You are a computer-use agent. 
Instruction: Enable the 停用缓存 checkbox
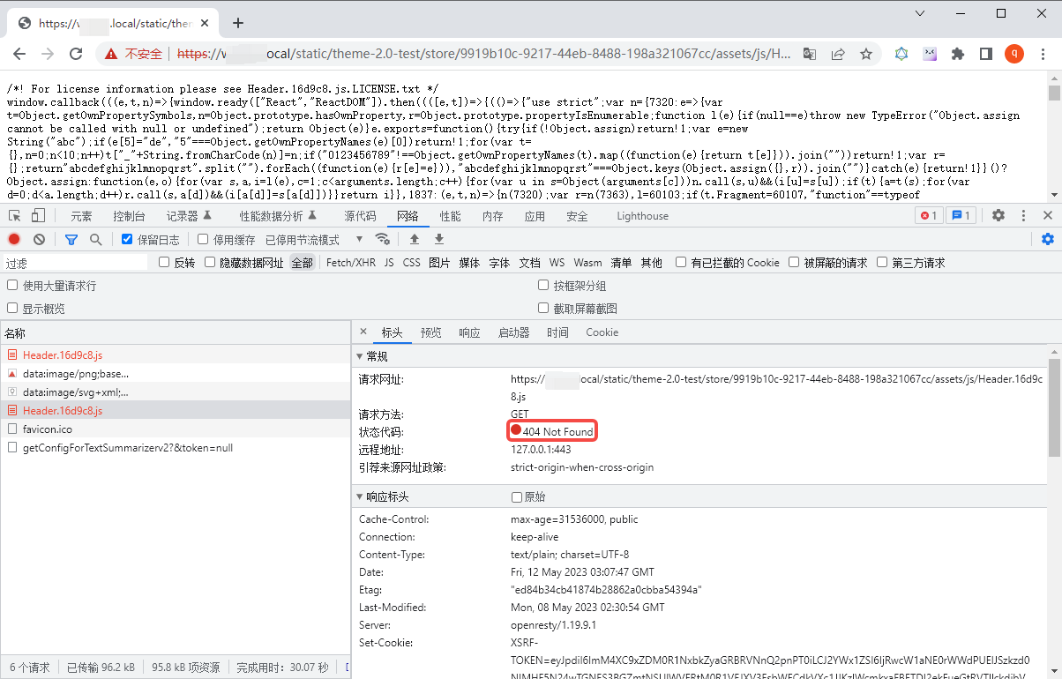click(x=203, y=239)
